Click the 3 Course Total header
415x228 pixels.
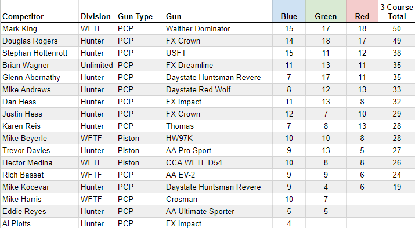397,11
